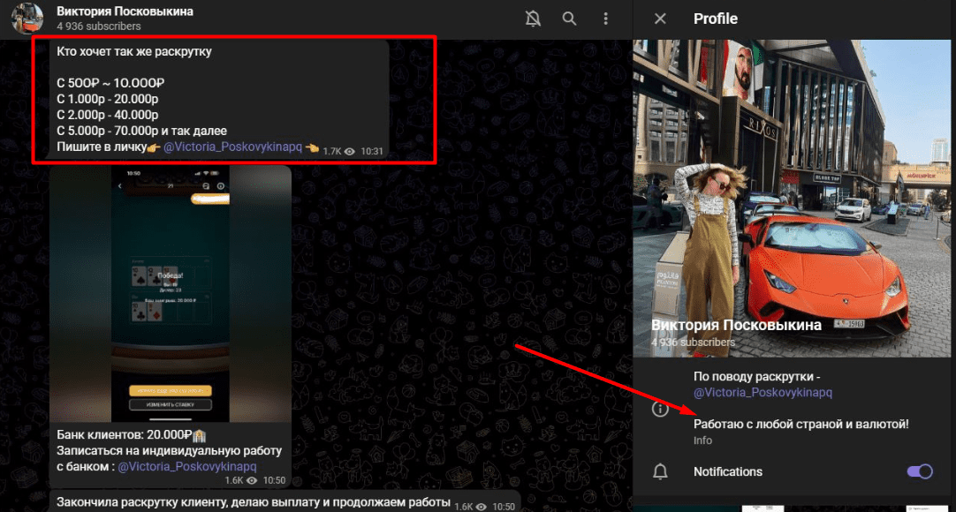This screenshot has height=512, width=956.
Task: Click the "Работаю с любой страной" info text
Action: (x=800, y=425)
